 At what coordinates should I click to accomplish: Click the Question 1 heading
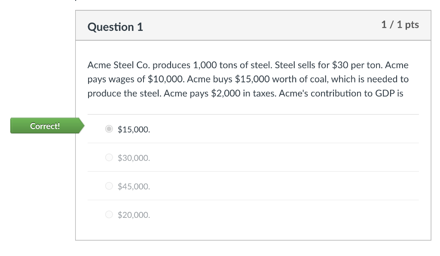[115, 27]
